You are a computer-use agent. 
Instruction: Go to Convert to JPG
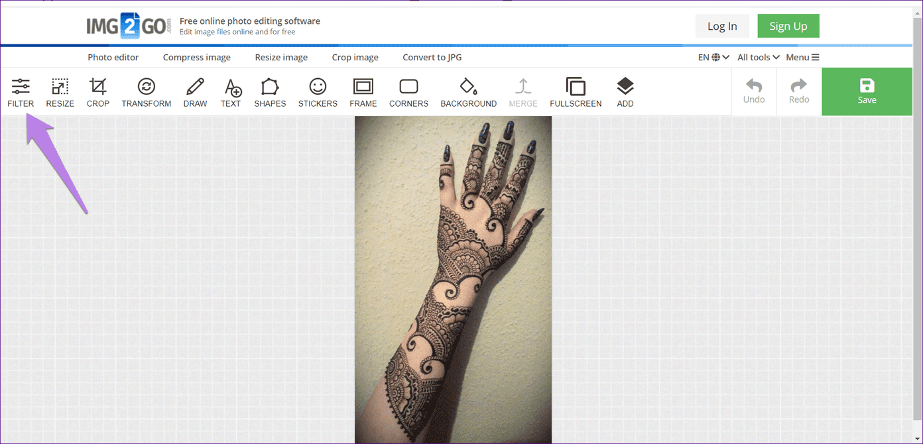pos(432,58)
